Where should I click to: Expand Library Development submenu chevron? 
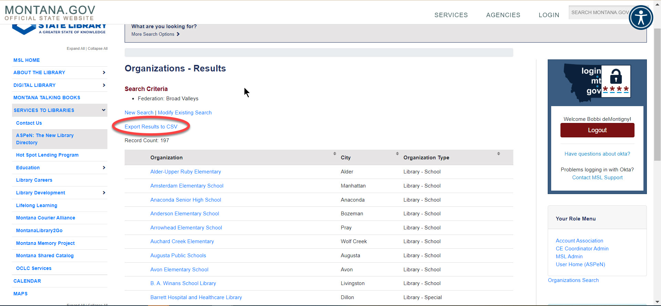pyautogui.click(x=104, y=193)
